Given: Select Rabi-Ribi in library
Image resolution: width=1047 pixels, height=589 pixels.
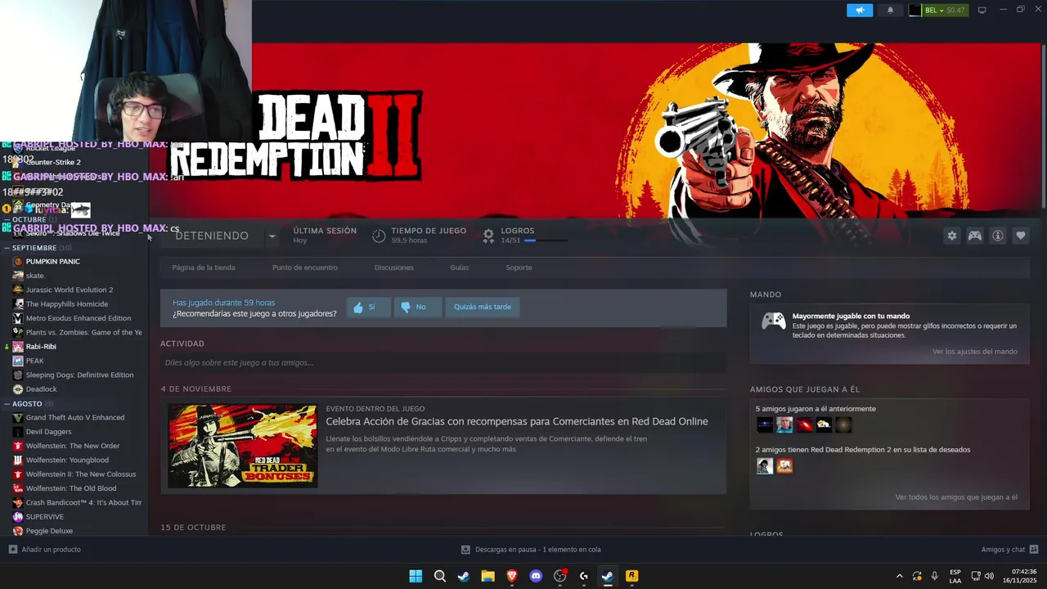Looking at the screenshot, I should tap(41, 347).
